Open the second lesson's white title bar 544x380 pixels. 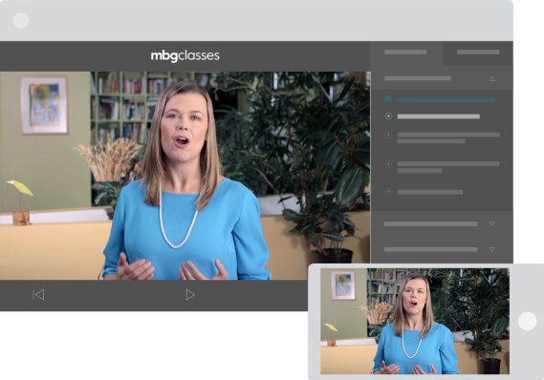pos(439,116)
